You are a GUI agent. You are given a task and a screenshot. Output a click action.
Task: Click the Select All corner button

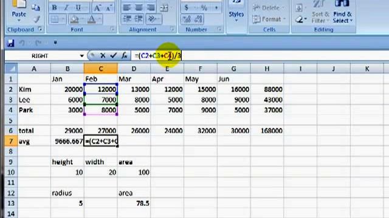click(11, 68)
